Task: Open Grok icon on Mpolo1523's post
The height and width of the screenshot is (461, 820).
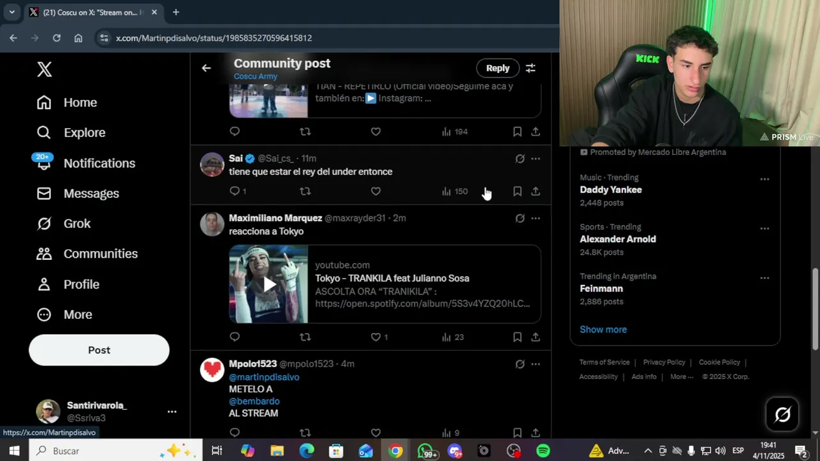Action: (x=520, y=364)
